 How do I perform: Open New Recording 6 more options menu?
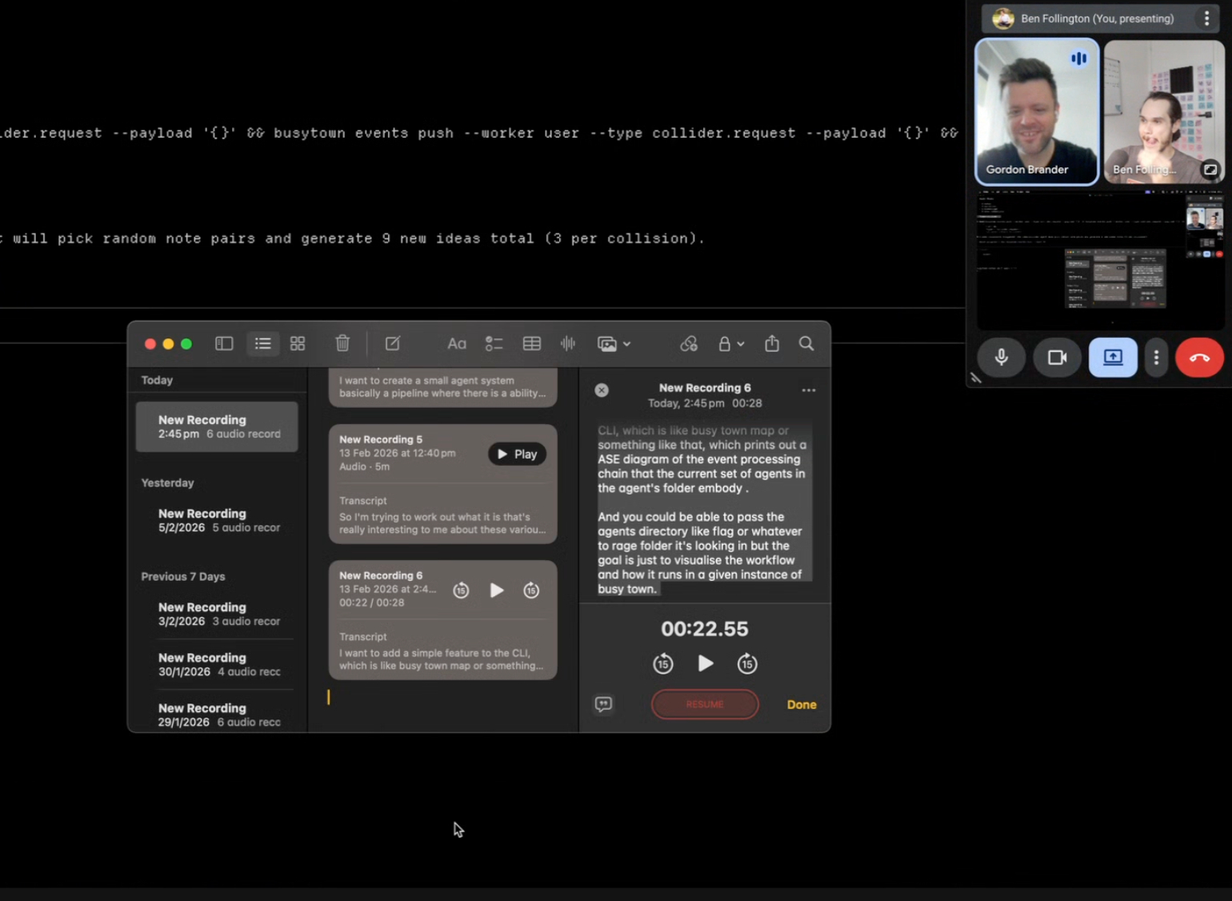(x=809, y=390)
